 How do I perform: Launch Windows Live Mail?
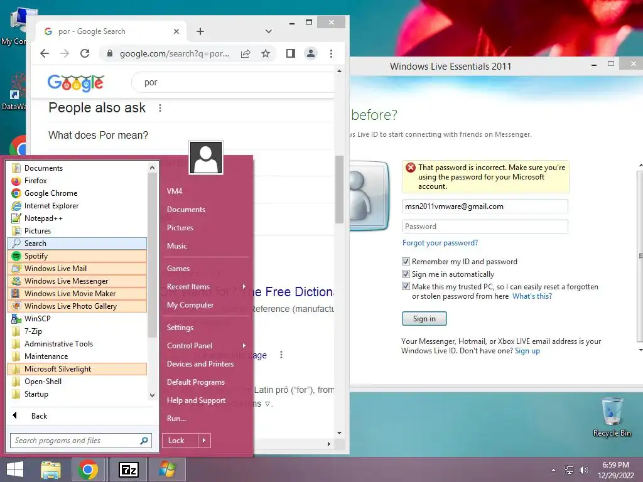[x=77, y=269]
